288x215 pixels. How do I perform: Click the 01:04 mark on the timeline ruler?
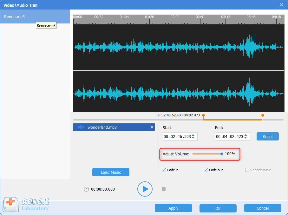click(x=124, y=17)
